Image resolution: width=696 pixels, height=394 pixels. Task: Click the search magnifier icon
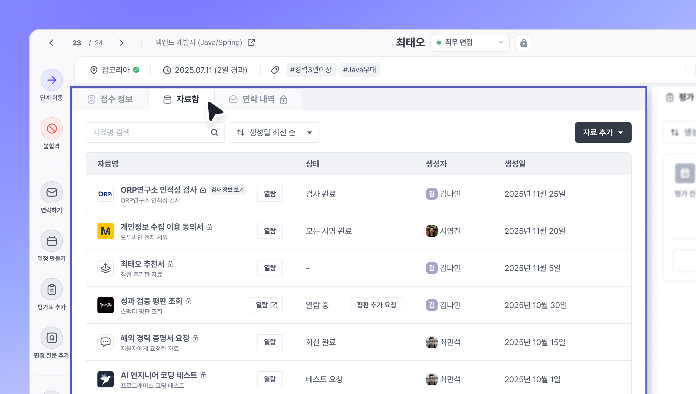[214, 132]
